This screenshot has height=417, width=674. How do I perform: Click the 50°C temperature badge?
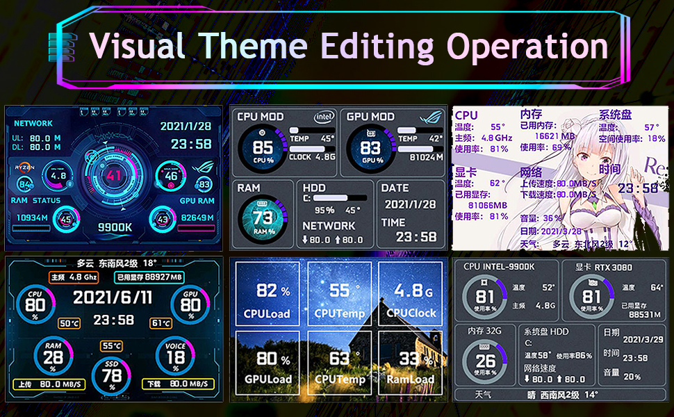click(x=69, y=323)
